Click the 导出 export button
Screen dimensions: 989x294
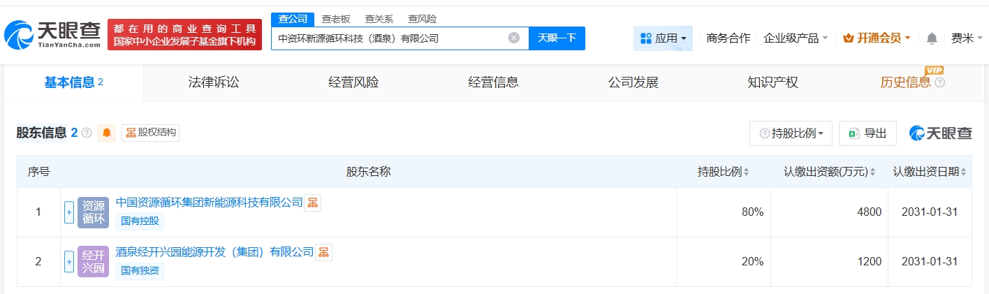(867, 133)
